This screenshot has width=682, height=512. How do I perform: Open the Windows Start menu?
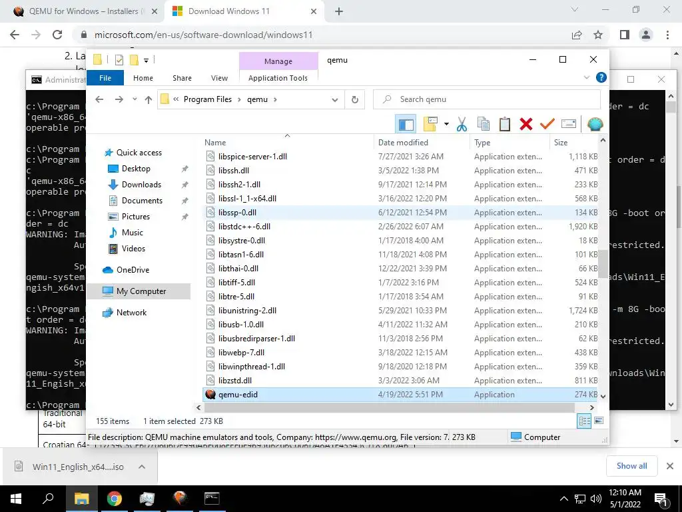pyautogui.click(x=16, y=499)
